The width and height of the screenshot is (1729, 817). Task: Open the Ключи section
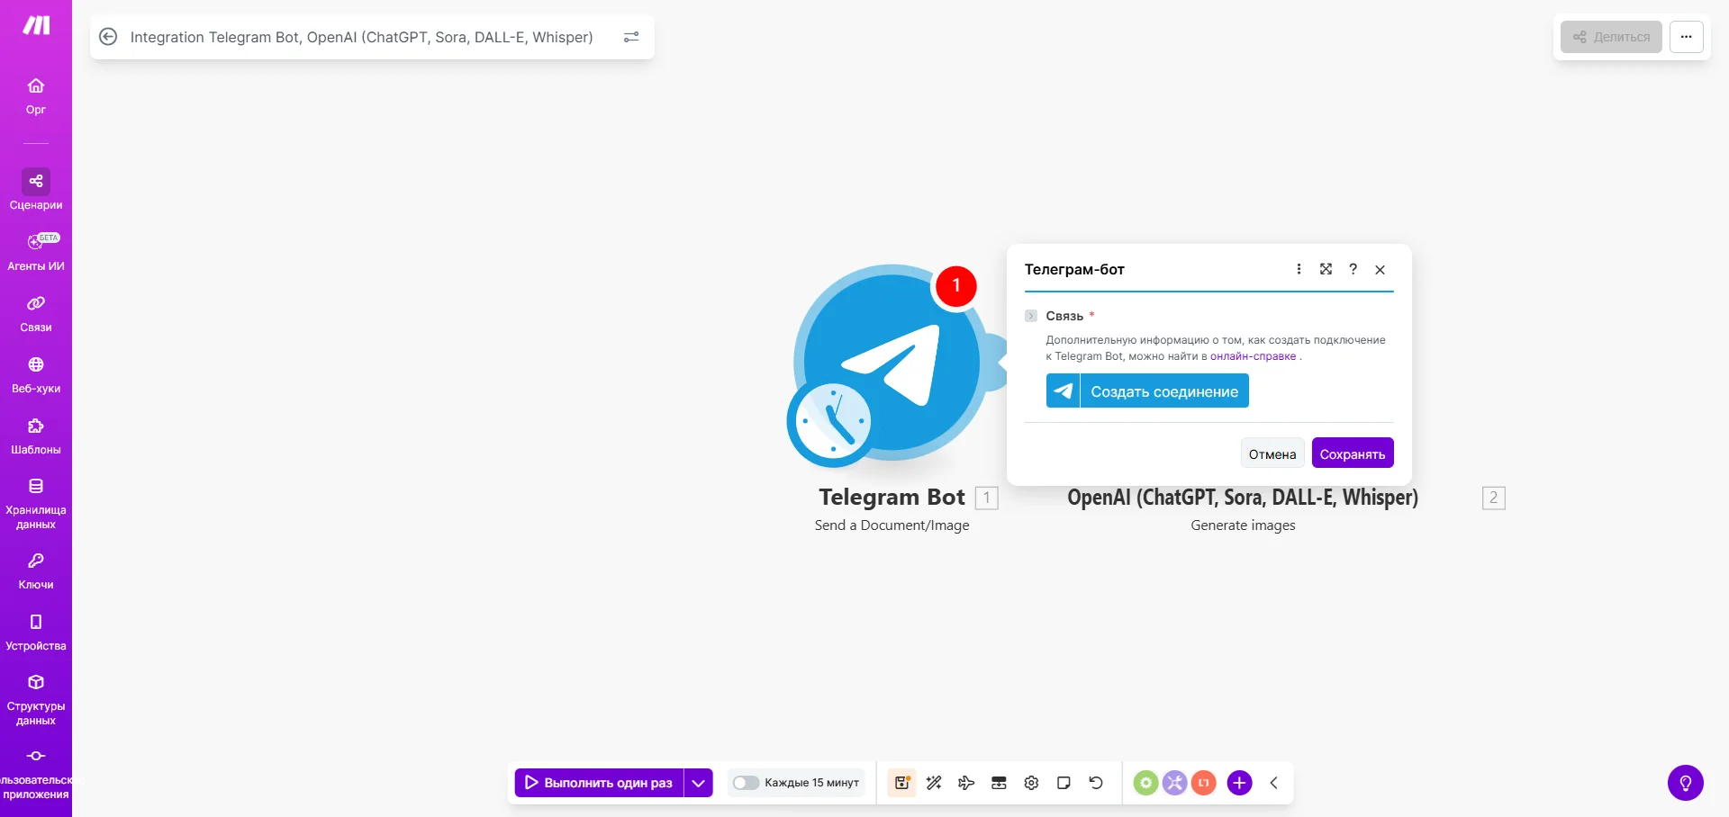[36, 570]
